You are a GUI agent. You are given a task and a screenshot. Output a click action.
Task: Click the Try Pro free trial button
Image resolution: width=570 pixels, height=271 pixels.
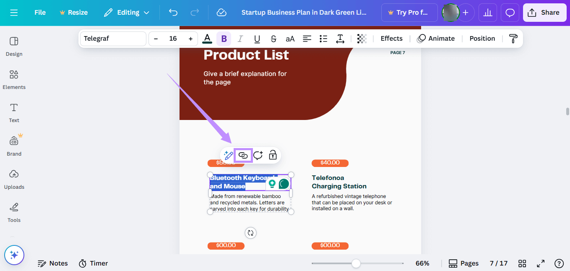pyautogui.click(x=409, y=13)
